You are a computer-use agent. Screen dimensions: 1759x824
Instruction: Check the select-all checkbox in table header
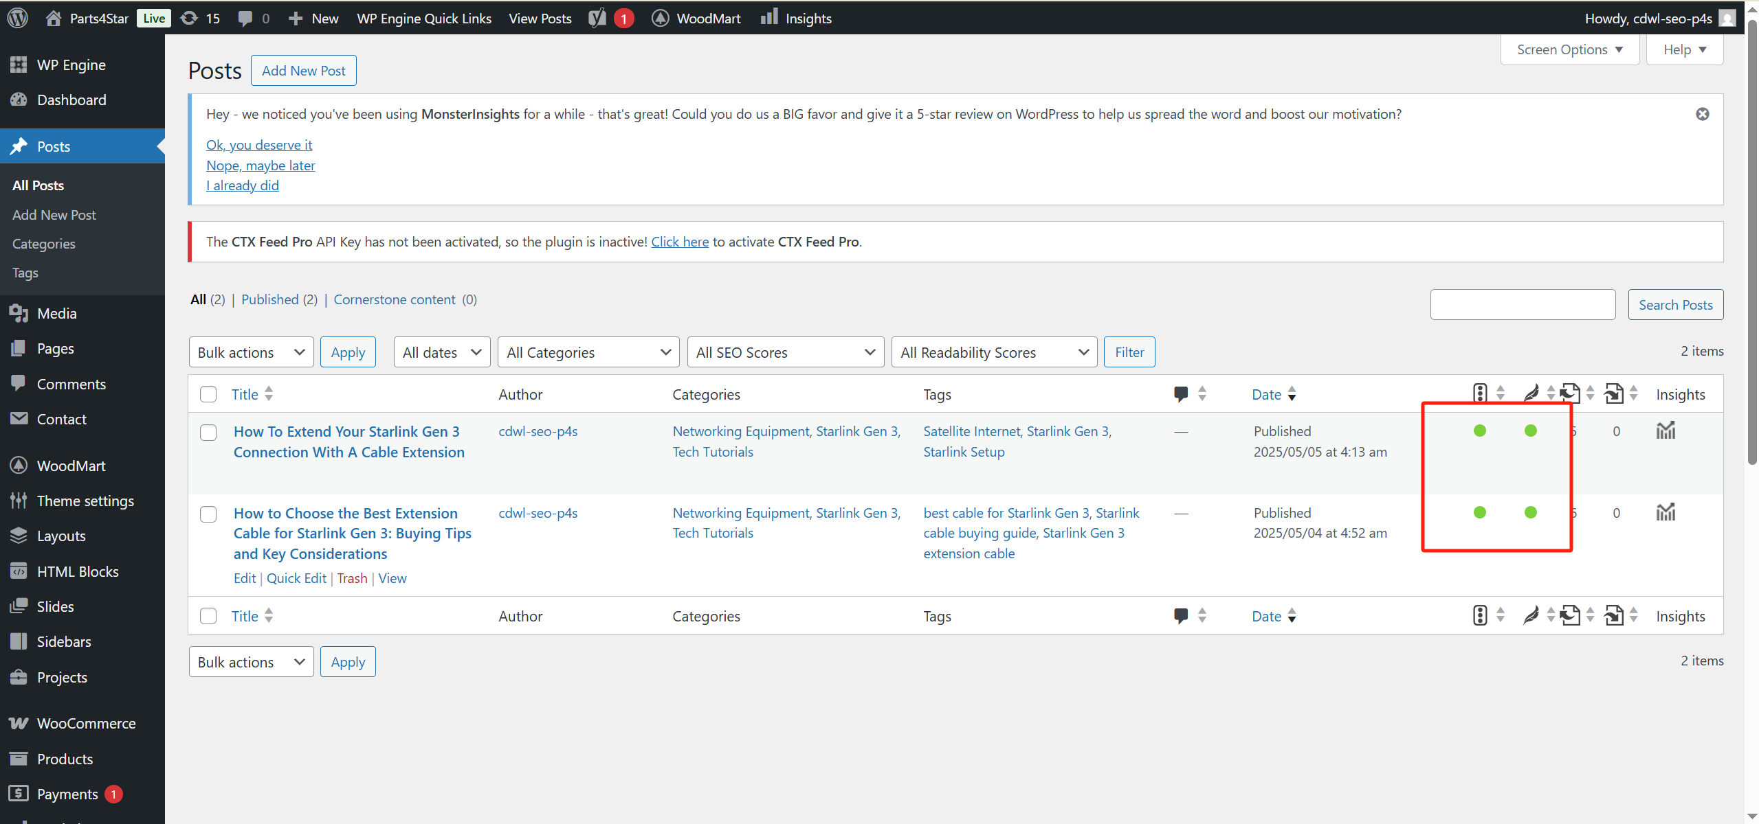[208, 394]
